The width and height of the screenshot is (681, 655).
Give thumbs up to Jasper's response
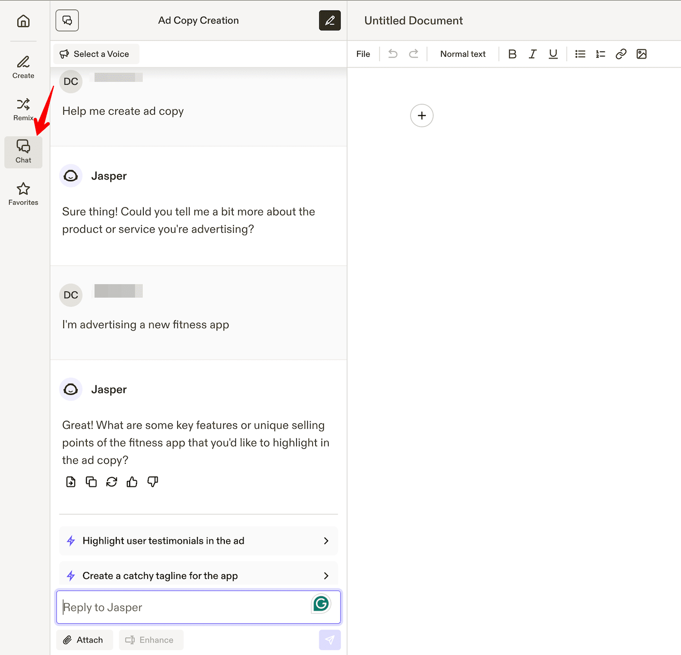132,482
